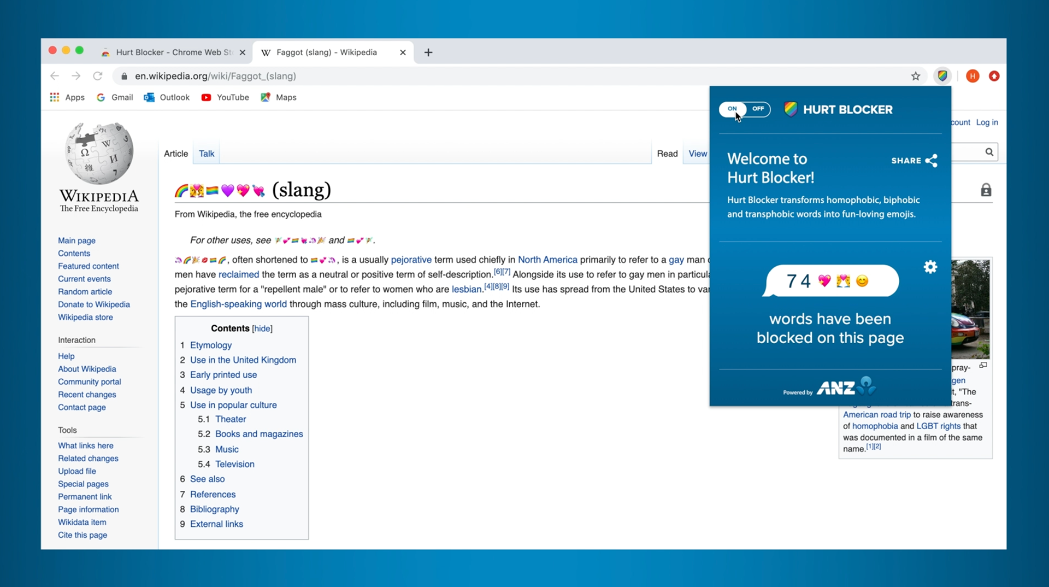Viewport: 1049px width, 587px height.
Task: Open the Article tab
Action: point(176,154)
